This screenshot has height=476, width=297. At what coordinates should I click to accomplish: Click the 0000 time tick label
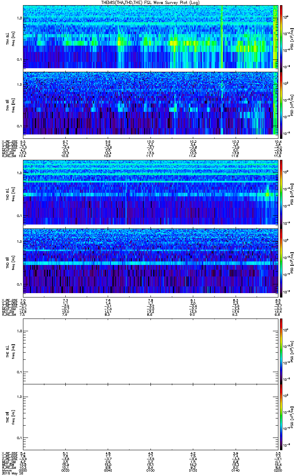[x=23, y=470]
